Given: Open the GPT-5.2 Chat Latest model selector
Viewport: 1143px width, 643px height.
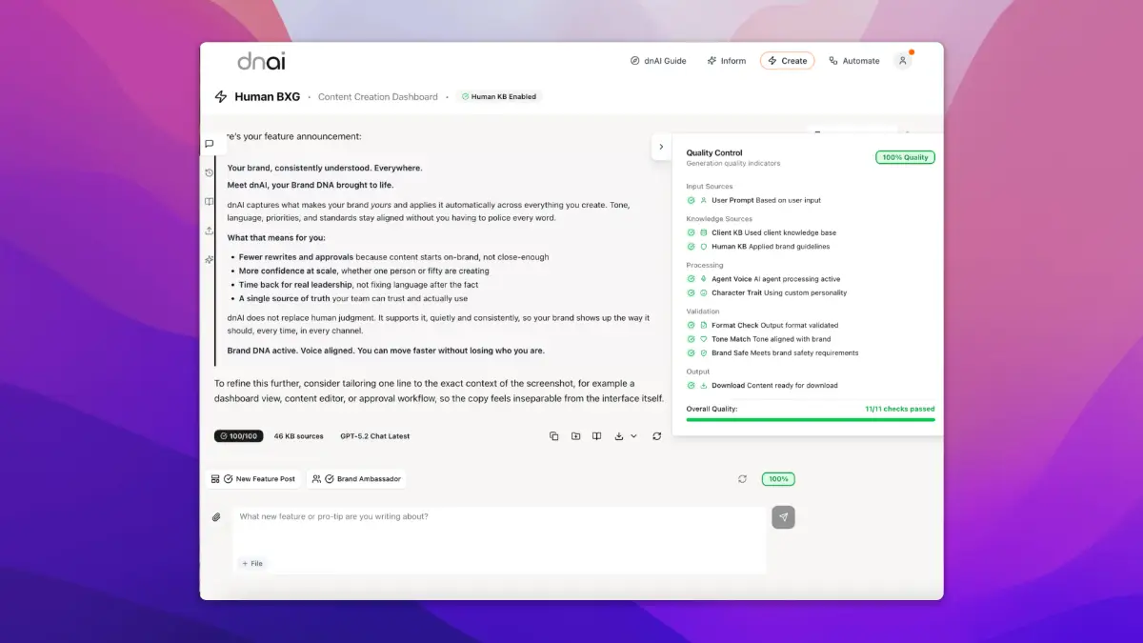Looking at the screenshot, I should (x=374, y=436).
